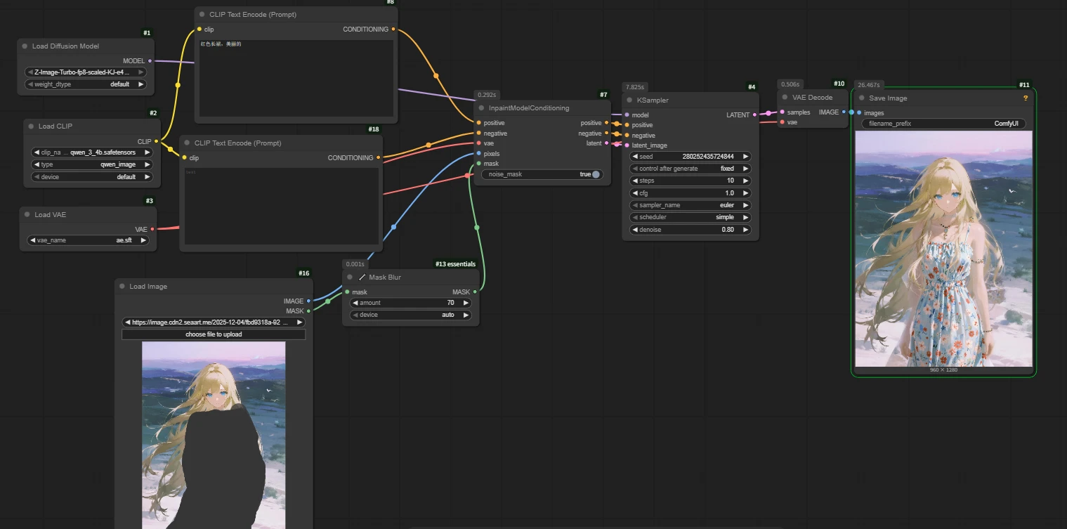Open the weight_dtype dropdown
Screen dimensions: 1067x529
click(x=85, y=84)
